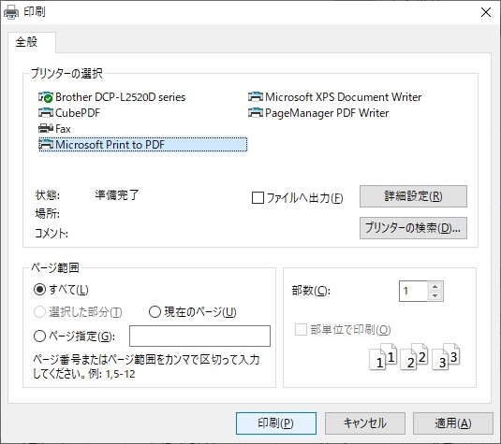Click the キャンセル button
Screen dimensions: 501x444
[x=365, y=423]
